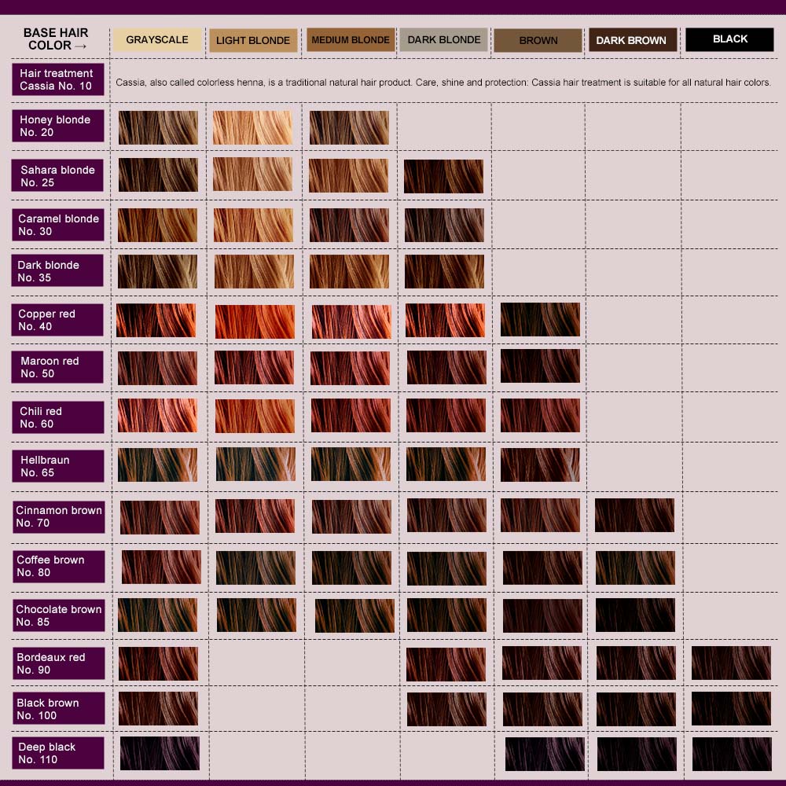The image size is (786, 786).
Task: Click the Maroon red No. 50 label
Action: pyautogui.click(x=57, y=367)
